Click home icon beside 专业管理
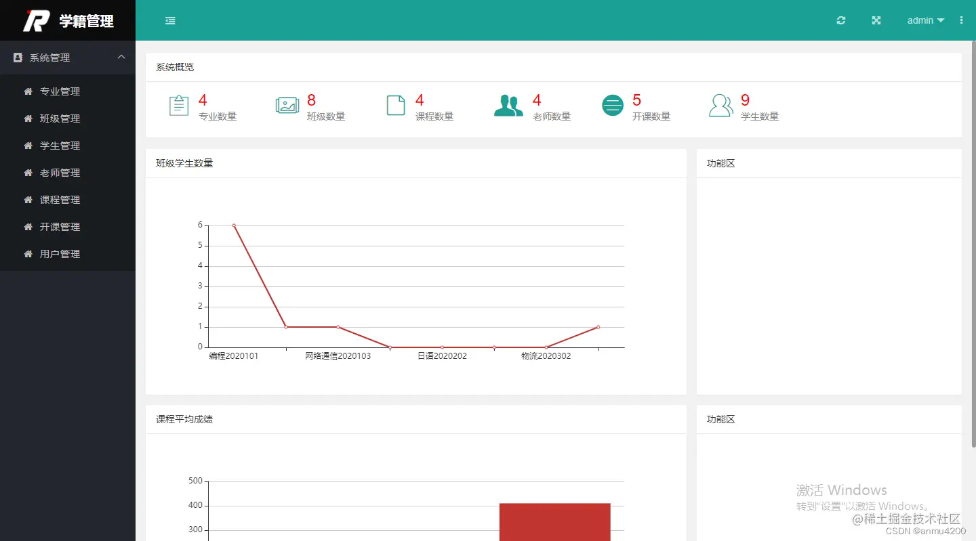The image size is (976, 541). click(28, 91)
